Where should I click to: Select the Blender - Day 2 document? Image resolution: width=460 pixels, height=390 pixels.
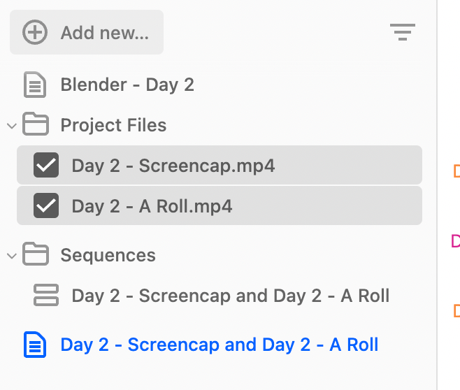click(127, 85)
